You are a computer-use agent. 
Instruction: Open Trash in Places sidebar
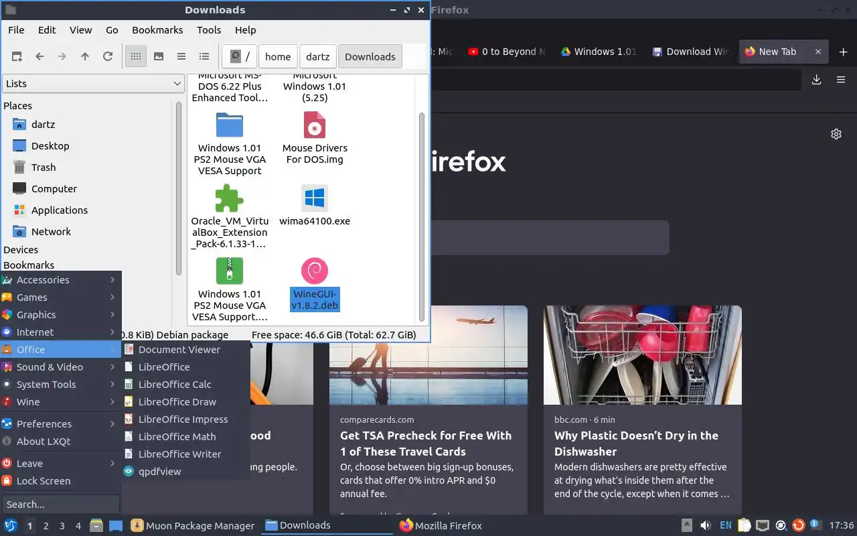tap(44, 167)
